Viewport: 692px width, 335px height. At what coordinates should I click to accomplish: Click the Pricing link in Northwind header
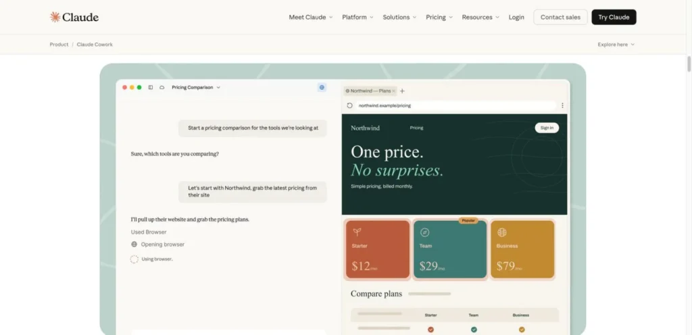click(416, 128)
